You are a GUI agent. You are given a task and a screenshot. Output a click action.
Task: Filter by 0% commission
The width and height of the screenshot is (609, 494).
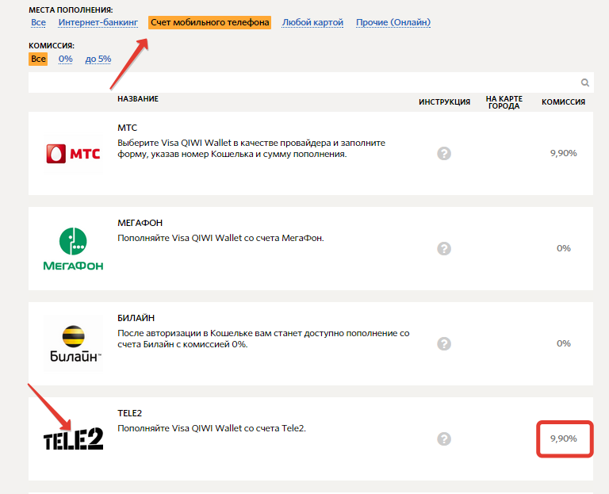(x=65, y=59)
